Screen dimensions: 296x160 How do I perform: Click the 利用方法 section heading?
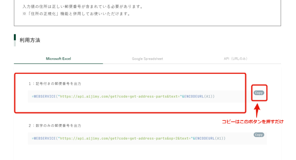coord(30,40)
